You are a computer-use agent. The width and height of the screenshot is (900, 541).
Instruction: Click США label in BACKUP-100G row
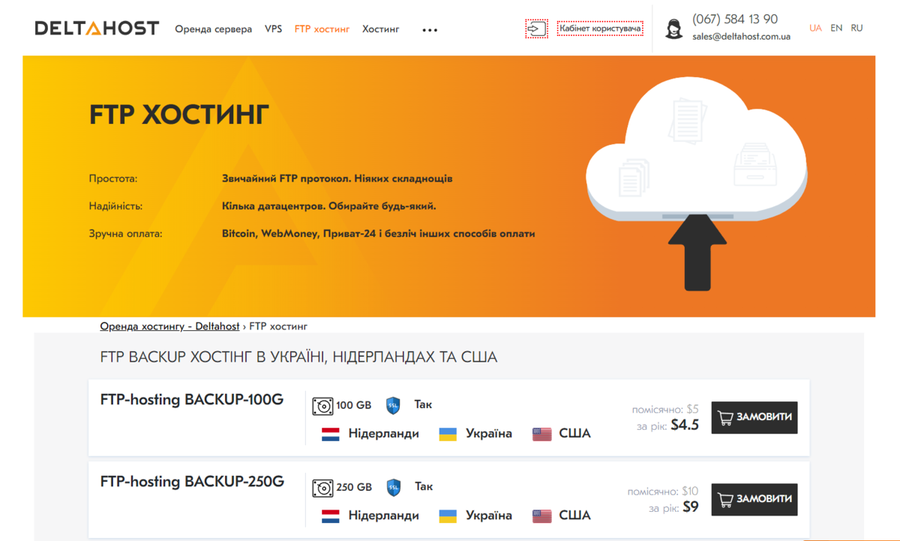pyautogui.click(x=574, y=434)
